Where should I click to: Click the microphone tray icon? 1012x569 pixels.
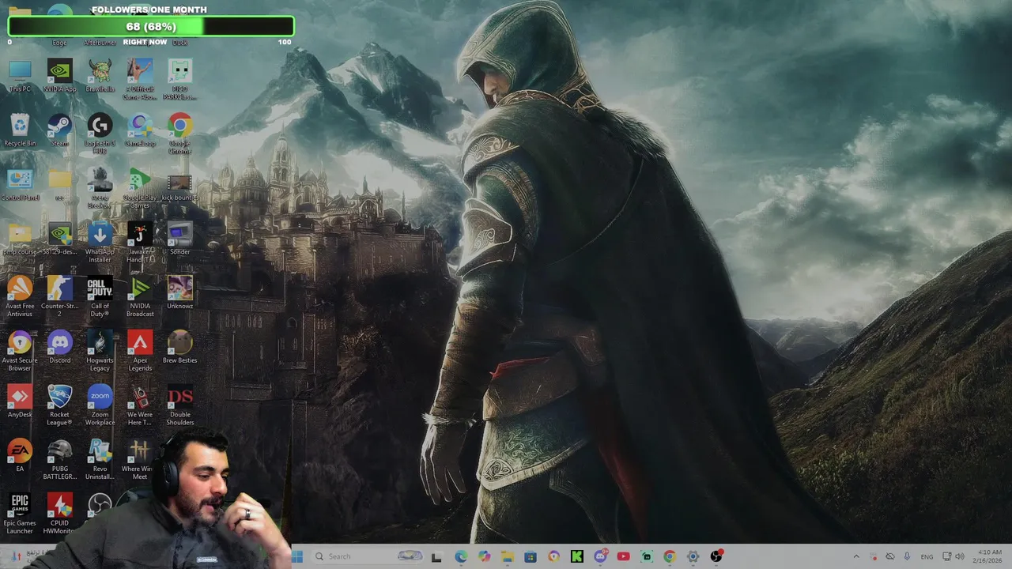point(907,556)
